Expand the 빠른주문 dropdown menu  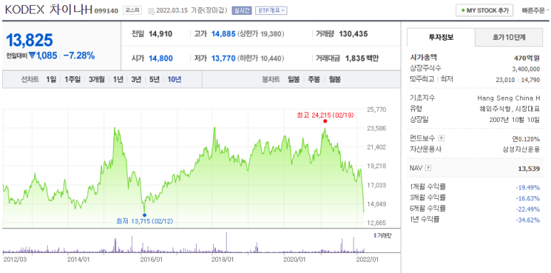(535, 11)
